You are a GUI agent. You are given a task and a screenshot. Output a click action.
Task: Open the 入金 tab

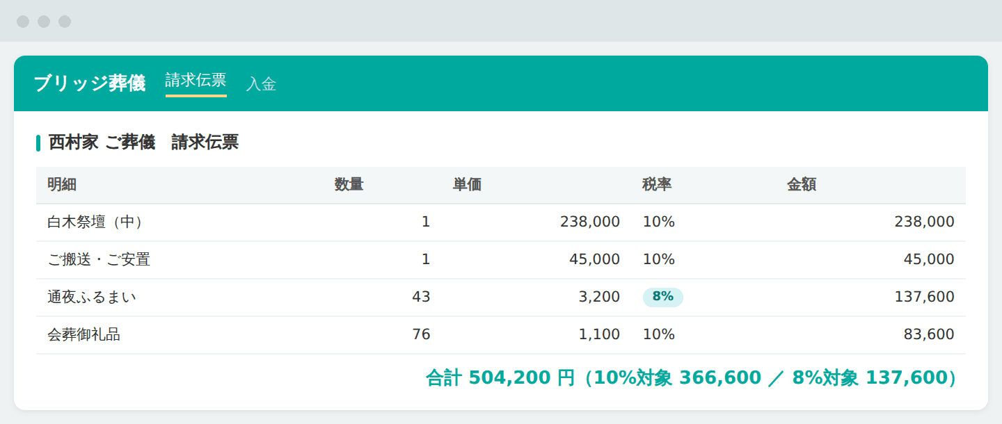click(x=261, y=84)
